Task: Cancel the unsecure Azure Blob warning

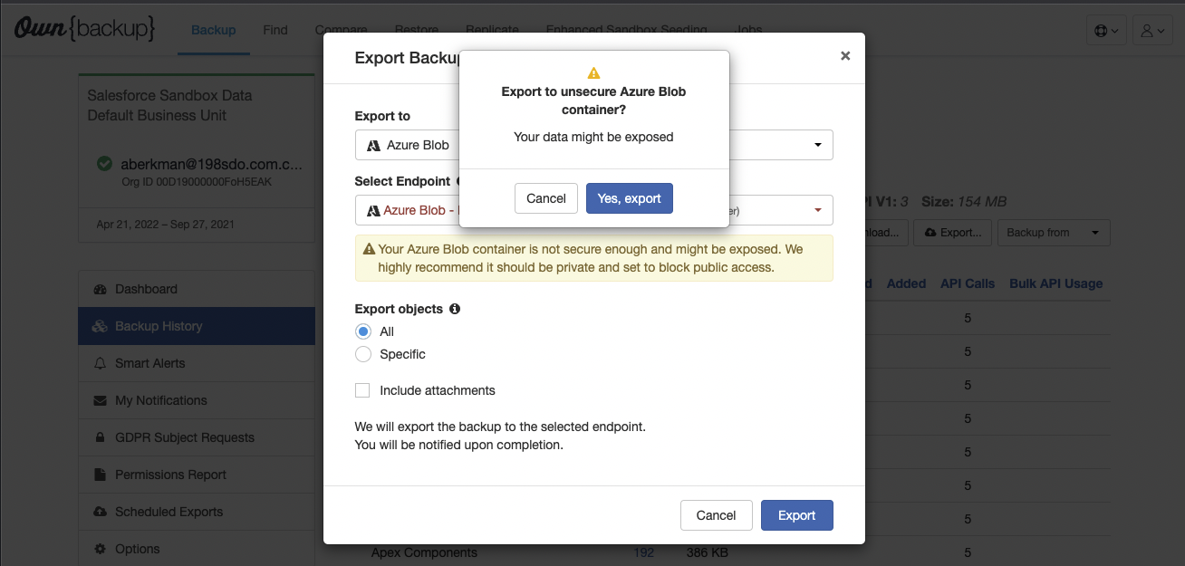Action: (546, 198)
